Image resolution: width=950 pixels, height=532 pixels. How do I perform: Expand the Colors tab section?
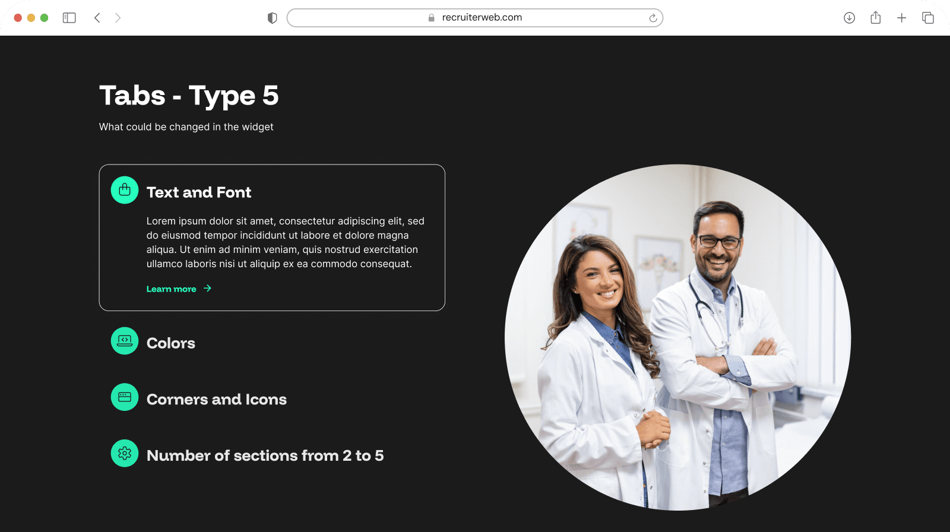(x=171, y=343)
